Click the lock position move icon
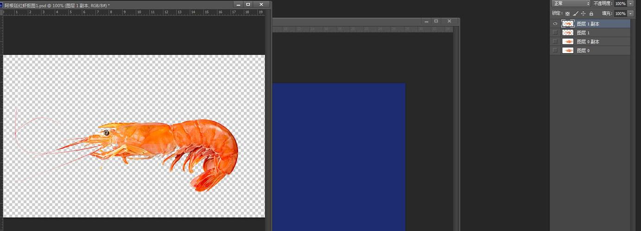 tap(583, 14)
